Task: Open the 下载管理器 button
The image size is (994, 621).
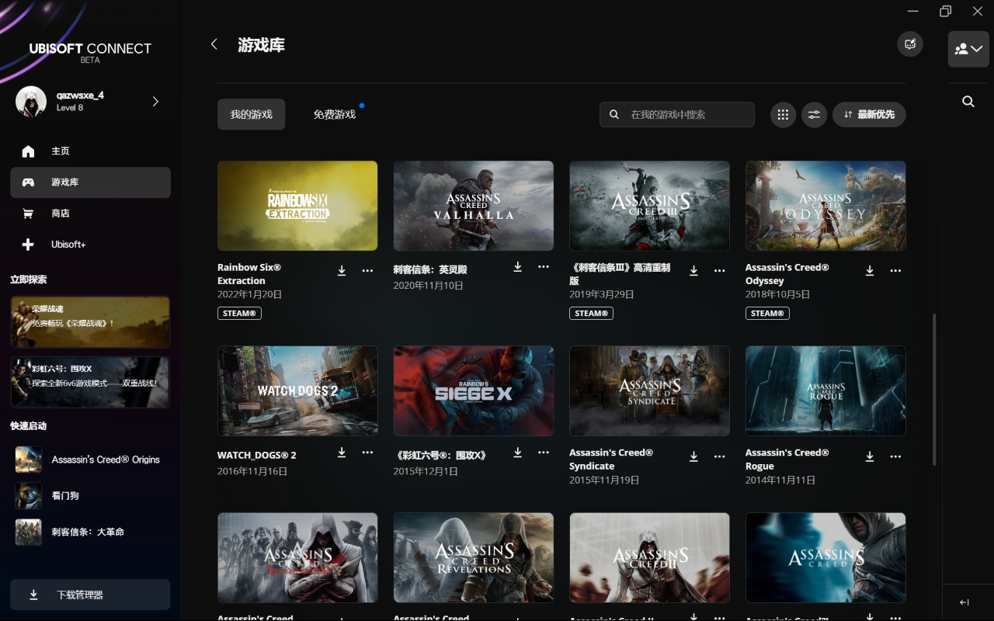Action: click(x=90, y=595)
